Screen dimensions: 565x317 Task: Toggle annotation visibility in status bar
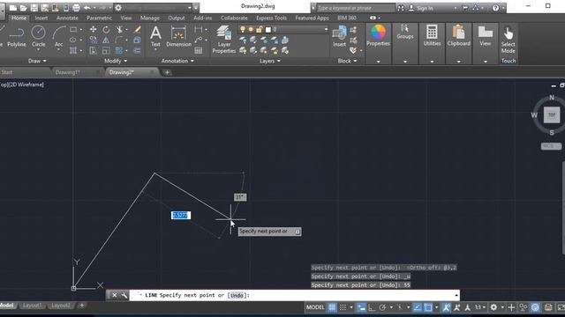[446, 307]
